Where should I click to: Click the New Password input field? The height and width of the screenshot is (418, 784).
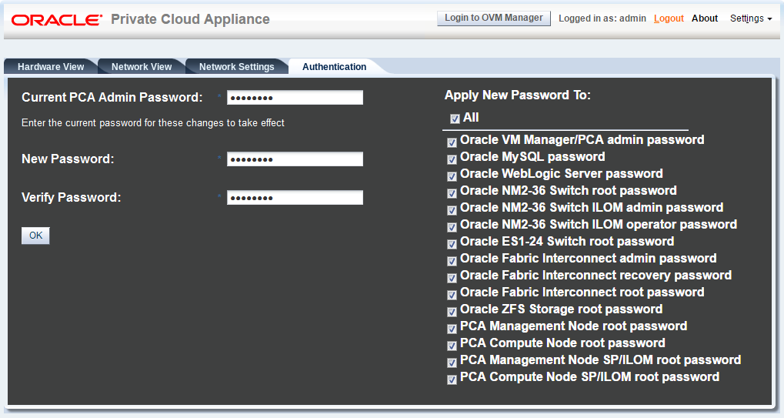[x=295, y=159]
